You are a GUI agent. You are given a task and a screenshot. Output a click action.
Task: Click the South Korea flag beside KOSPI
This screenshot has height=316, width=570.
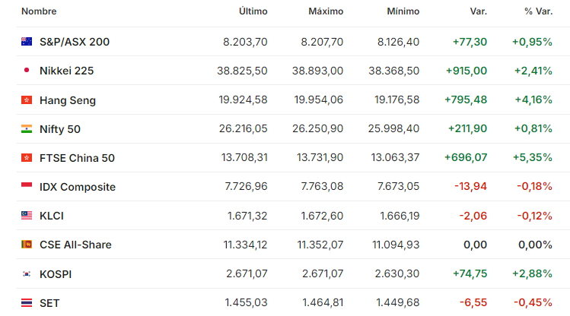tap(27, 274)
